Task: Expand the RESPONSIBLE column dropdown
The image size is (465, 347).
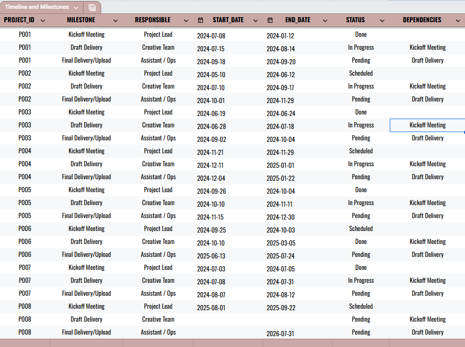Action: (x=186, y=21)
